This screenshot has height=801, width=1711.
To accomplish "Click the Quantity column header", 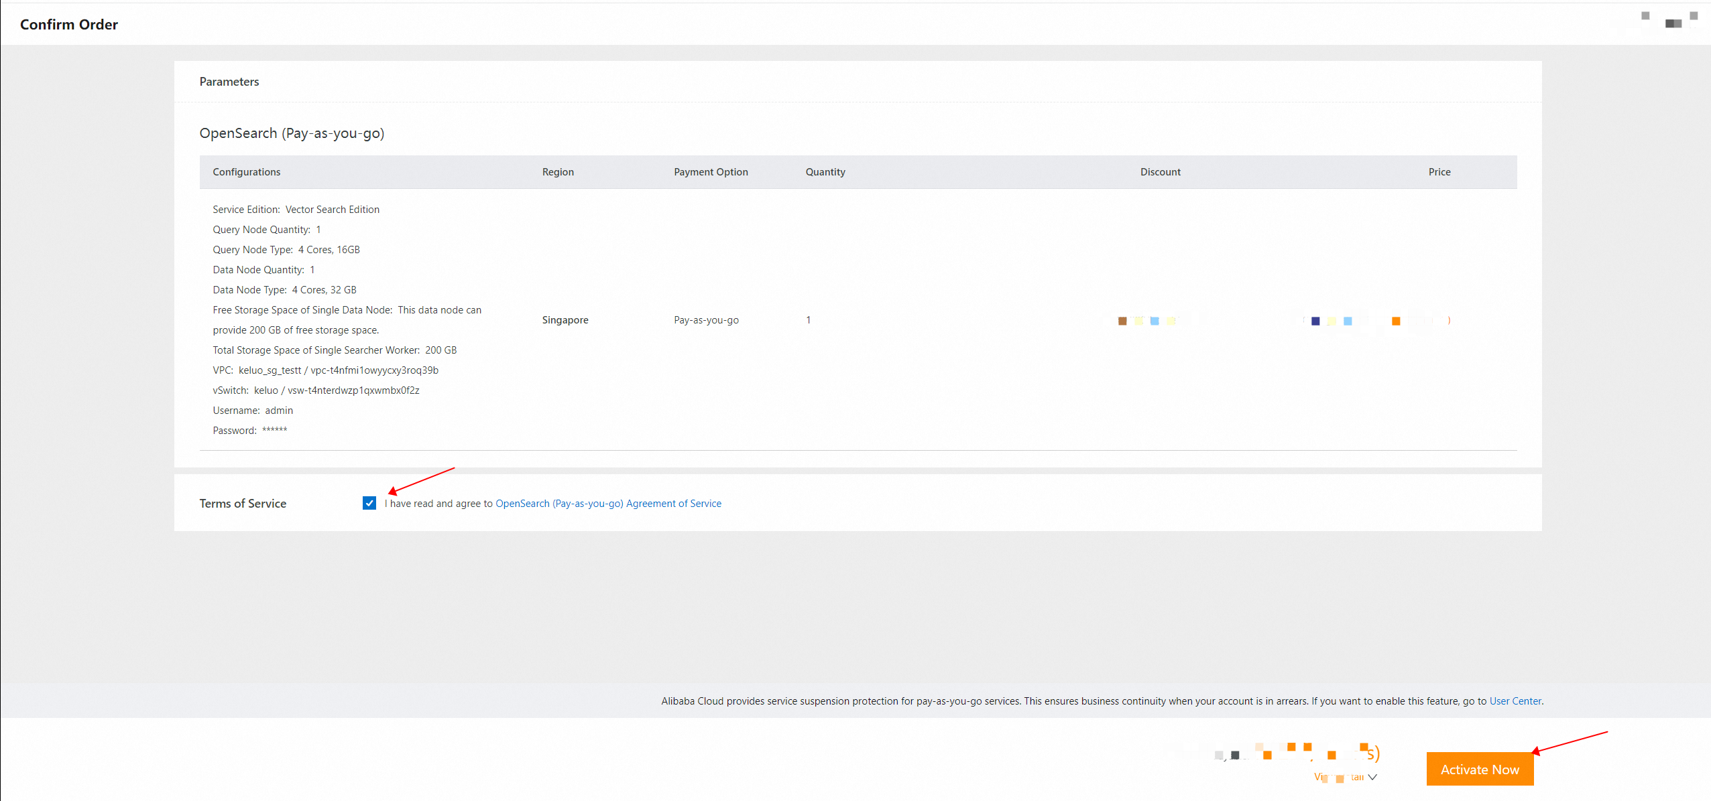I will [x=825, y=172].
